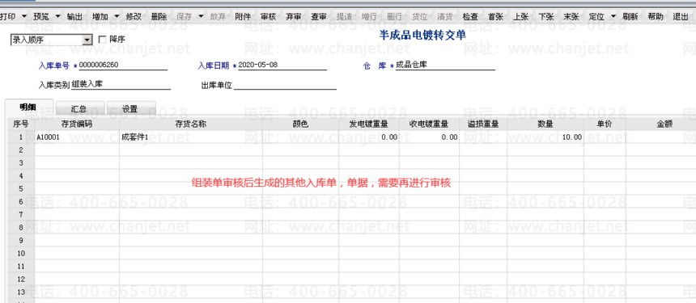This screenshot has width=696, height=303.
Task: Expand the 录入顺序 sort dropdown
Action: pos(87,40)
